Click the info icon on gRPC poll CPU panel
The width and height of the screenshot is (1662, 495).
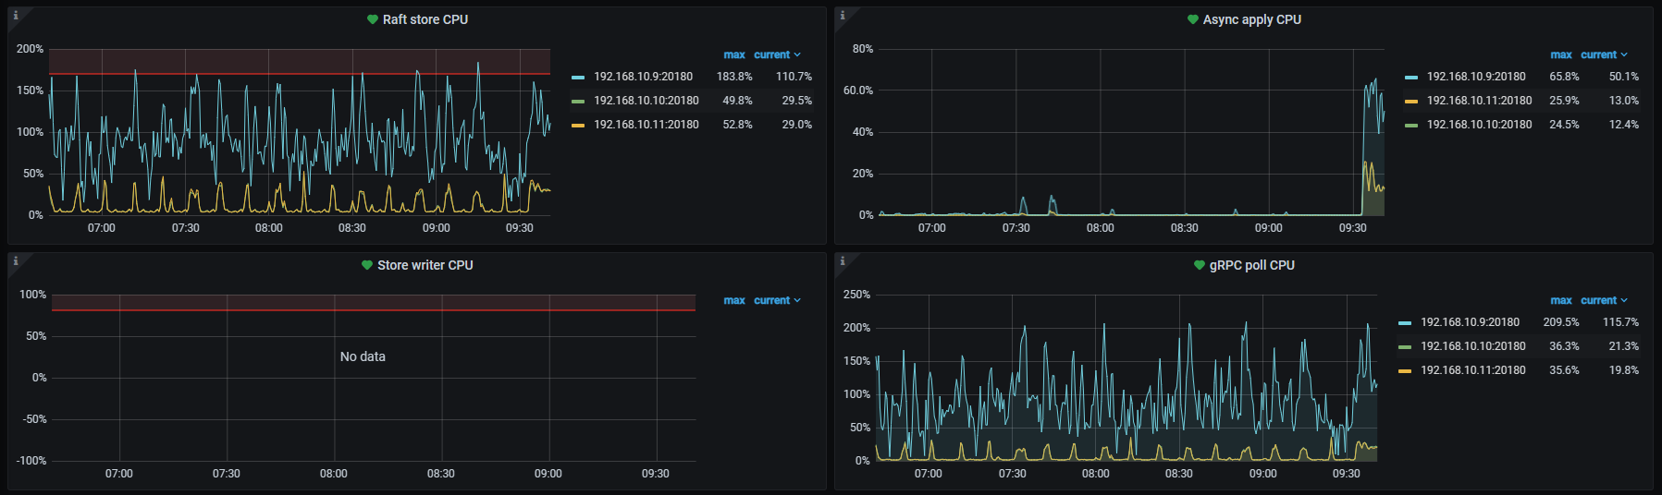click(x=843, y=260)
